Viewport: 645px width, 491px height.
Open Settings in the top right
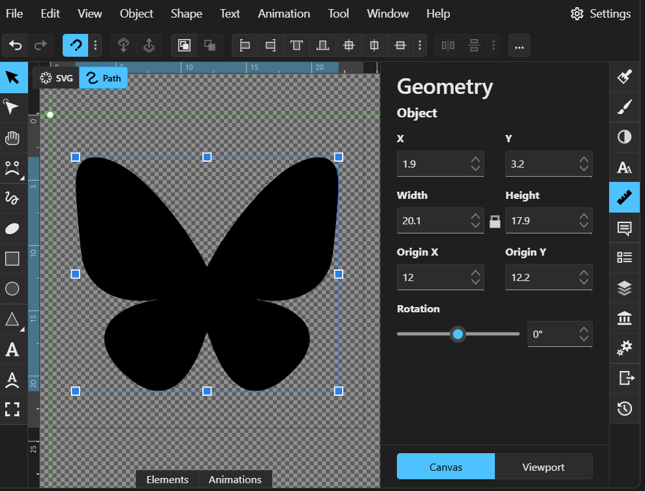tap(601, 14)
